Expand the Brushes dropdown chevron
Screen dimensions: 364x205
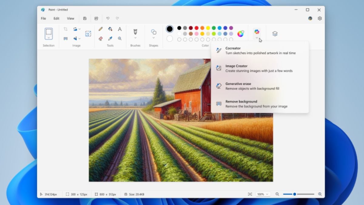(135, 38)
